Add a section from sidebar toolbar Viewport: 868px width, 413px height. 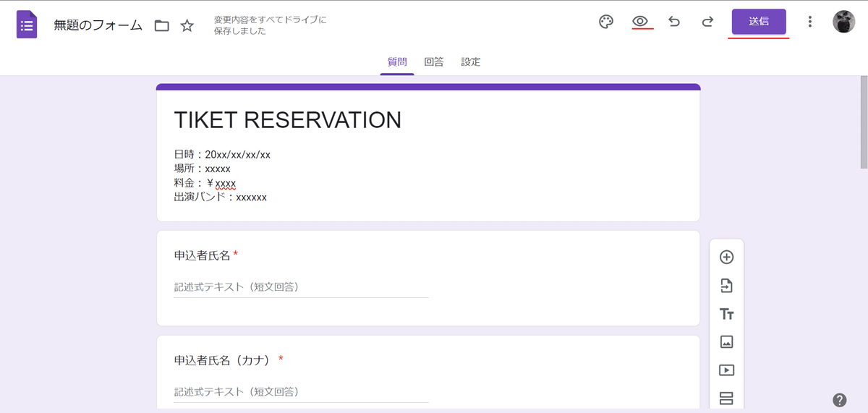727,398
